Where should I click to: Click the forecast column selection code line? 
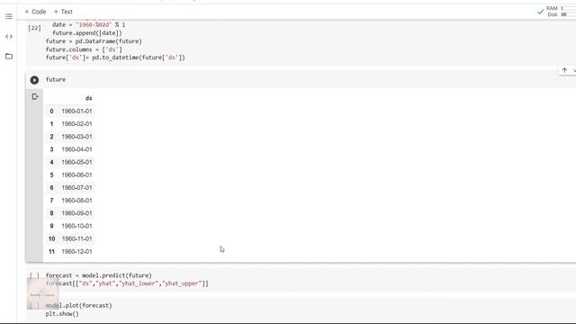click(127, 283)
